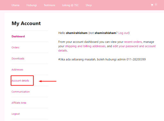Open Addresses in the account sidebar
This screenshot has height=121, width=164.
[x=17, y=69]
